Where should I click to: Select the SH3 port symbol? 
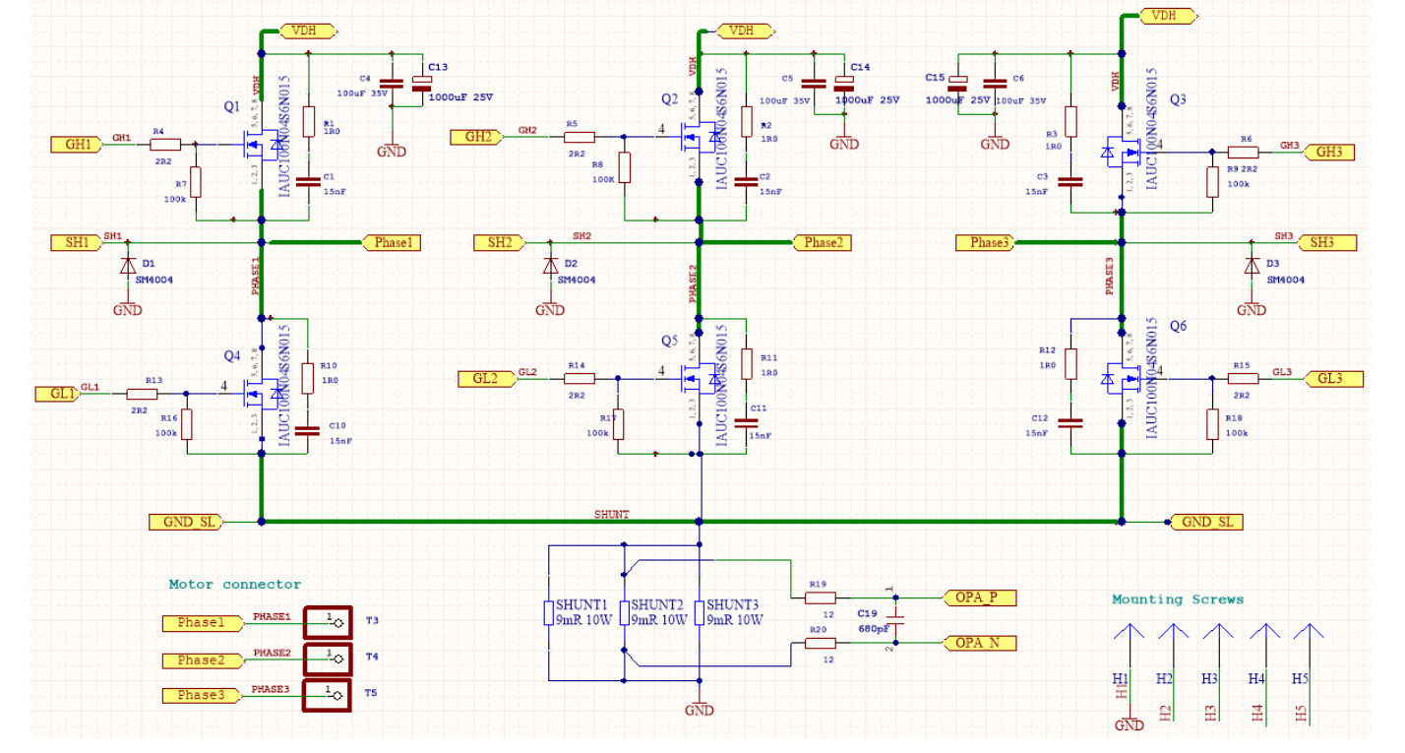[1328, 242]
